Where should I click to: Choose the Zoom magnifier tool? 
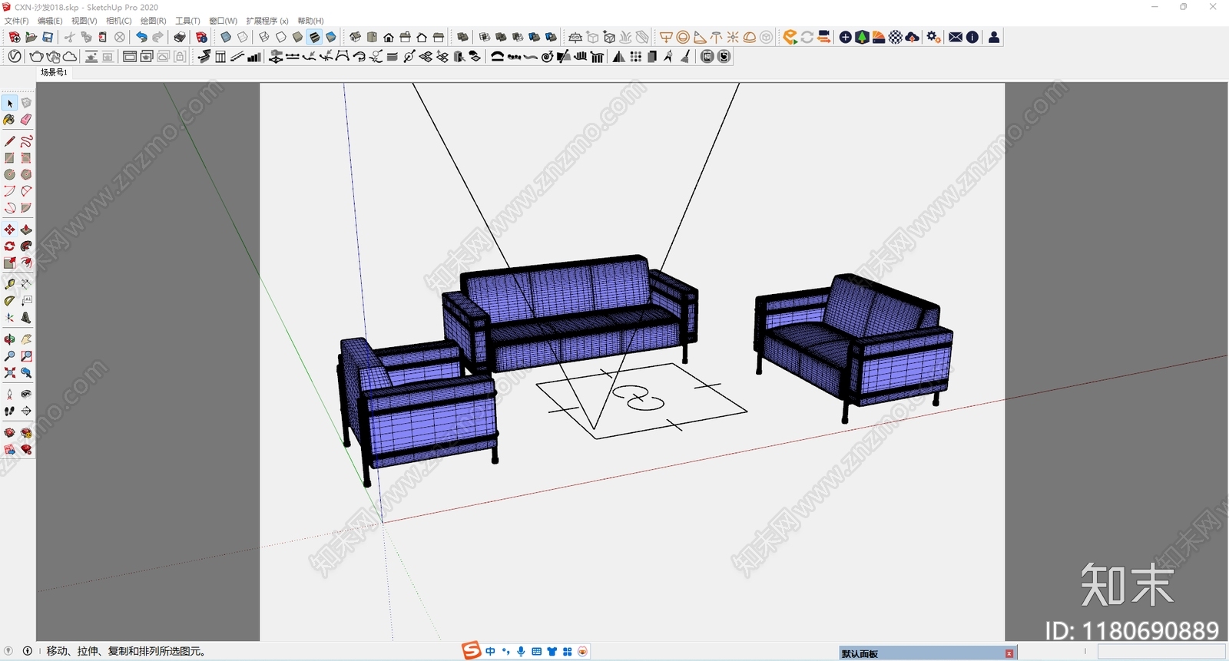click(x=10, y=356)
